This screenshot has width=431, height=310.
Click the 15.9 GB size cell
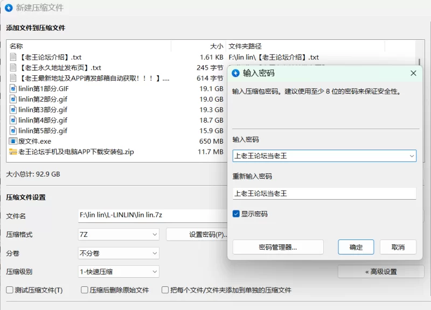pyautogui.click(x=211, y=131)
